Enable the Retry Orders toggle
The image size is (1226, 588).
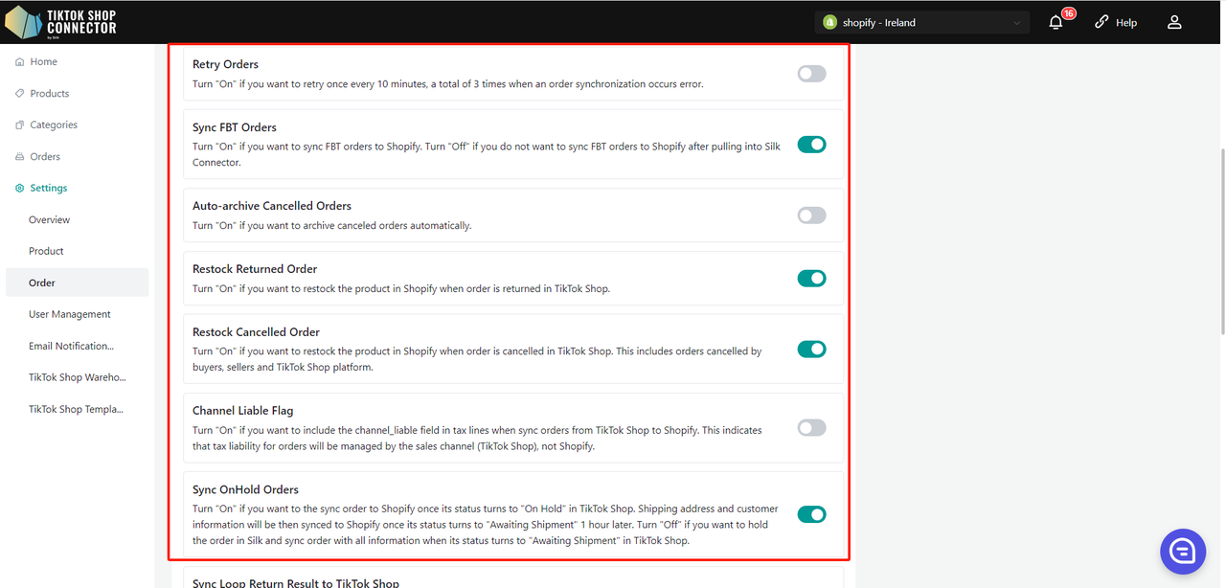click(x=811, y=74)
